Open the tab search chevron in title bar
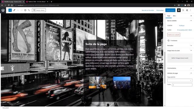This screenshot has height=109, width=194. 178,2
